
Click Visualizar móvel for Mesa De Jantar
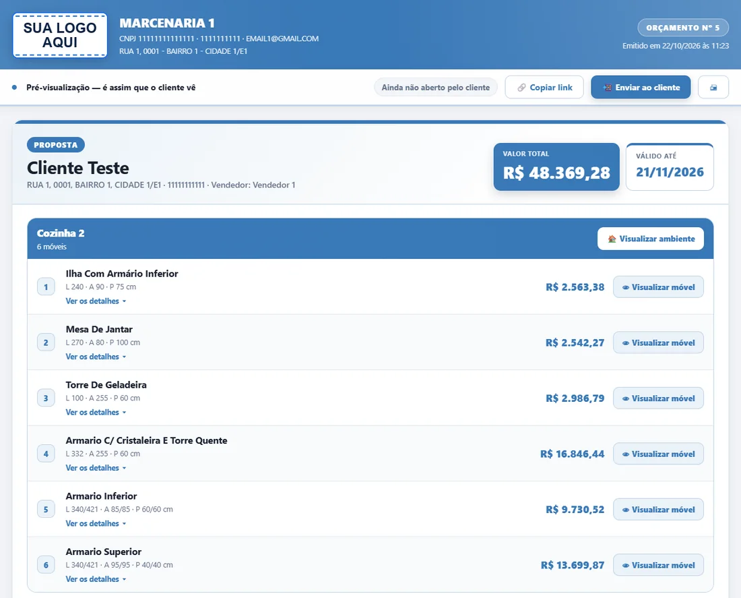[x=658, y=342]
